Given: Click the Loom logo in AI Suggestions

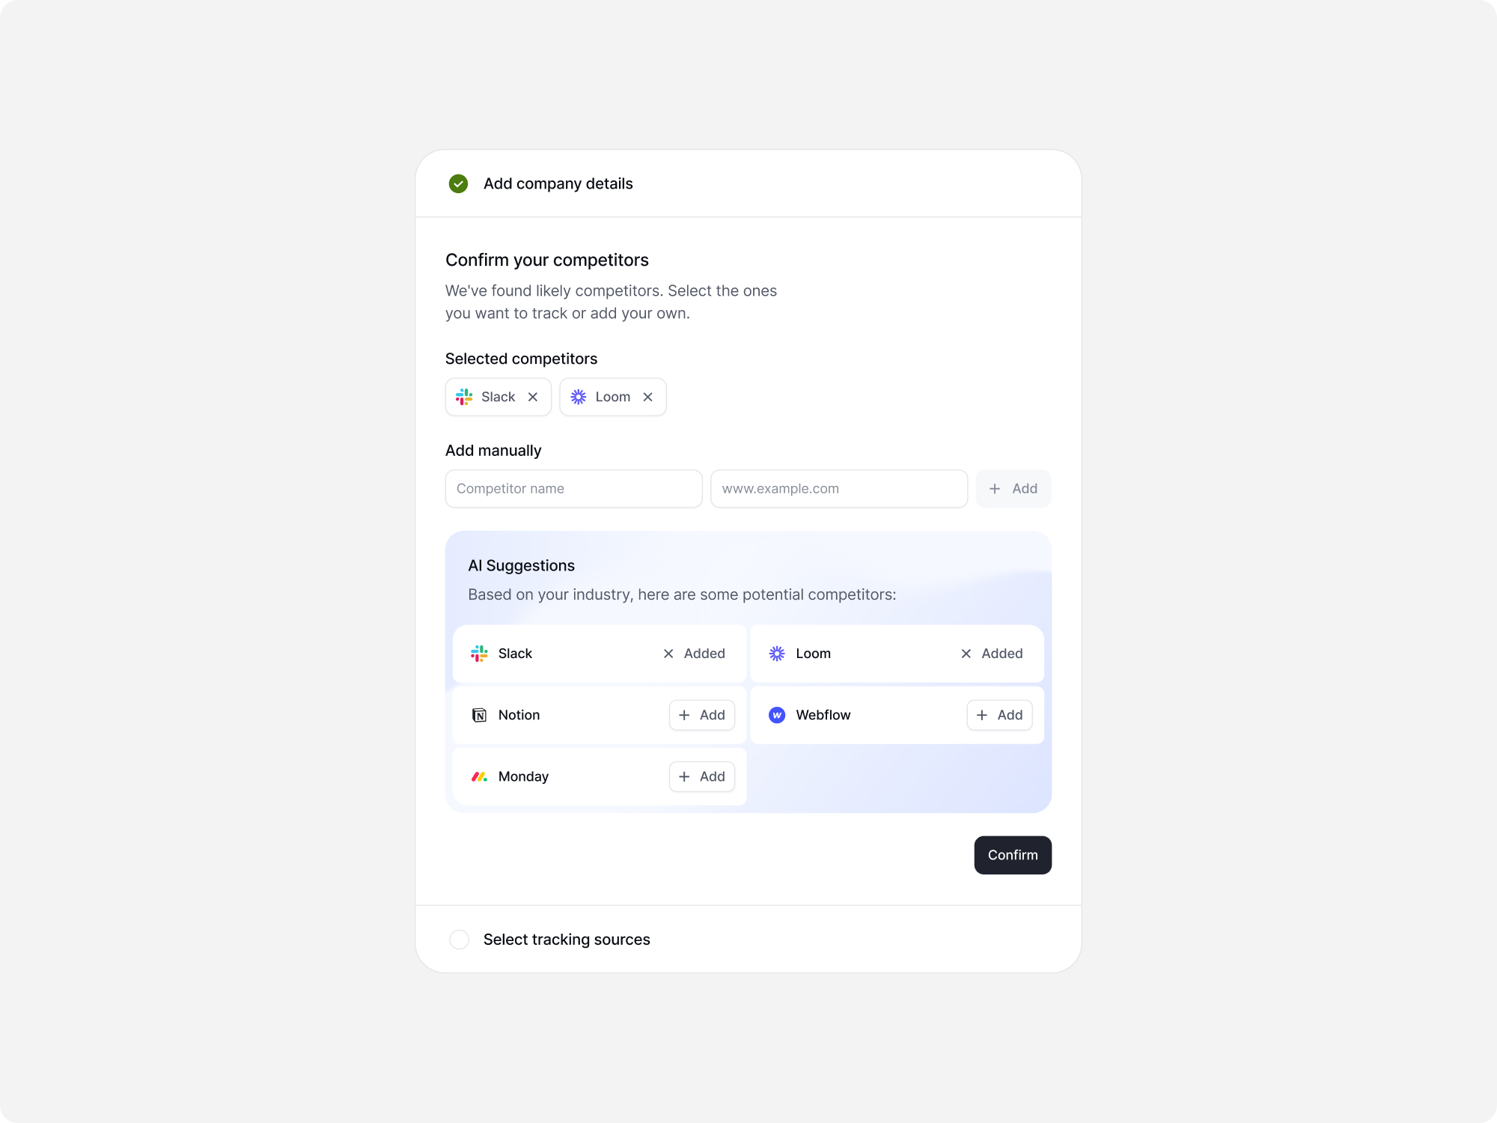Looking at the screenshot, I should click(x=777, y=654).
